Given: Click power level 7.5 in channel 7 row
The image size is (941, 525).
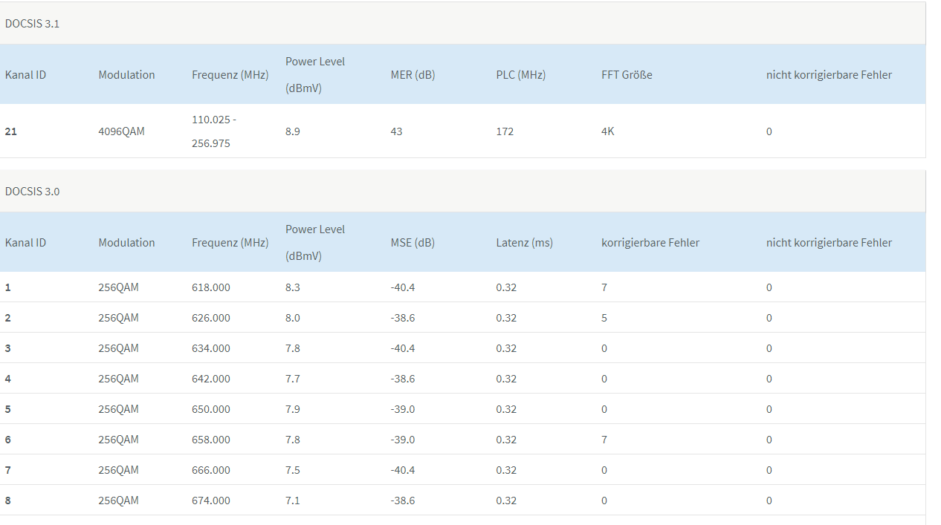Looking at the screenshot, I should 293,470.
